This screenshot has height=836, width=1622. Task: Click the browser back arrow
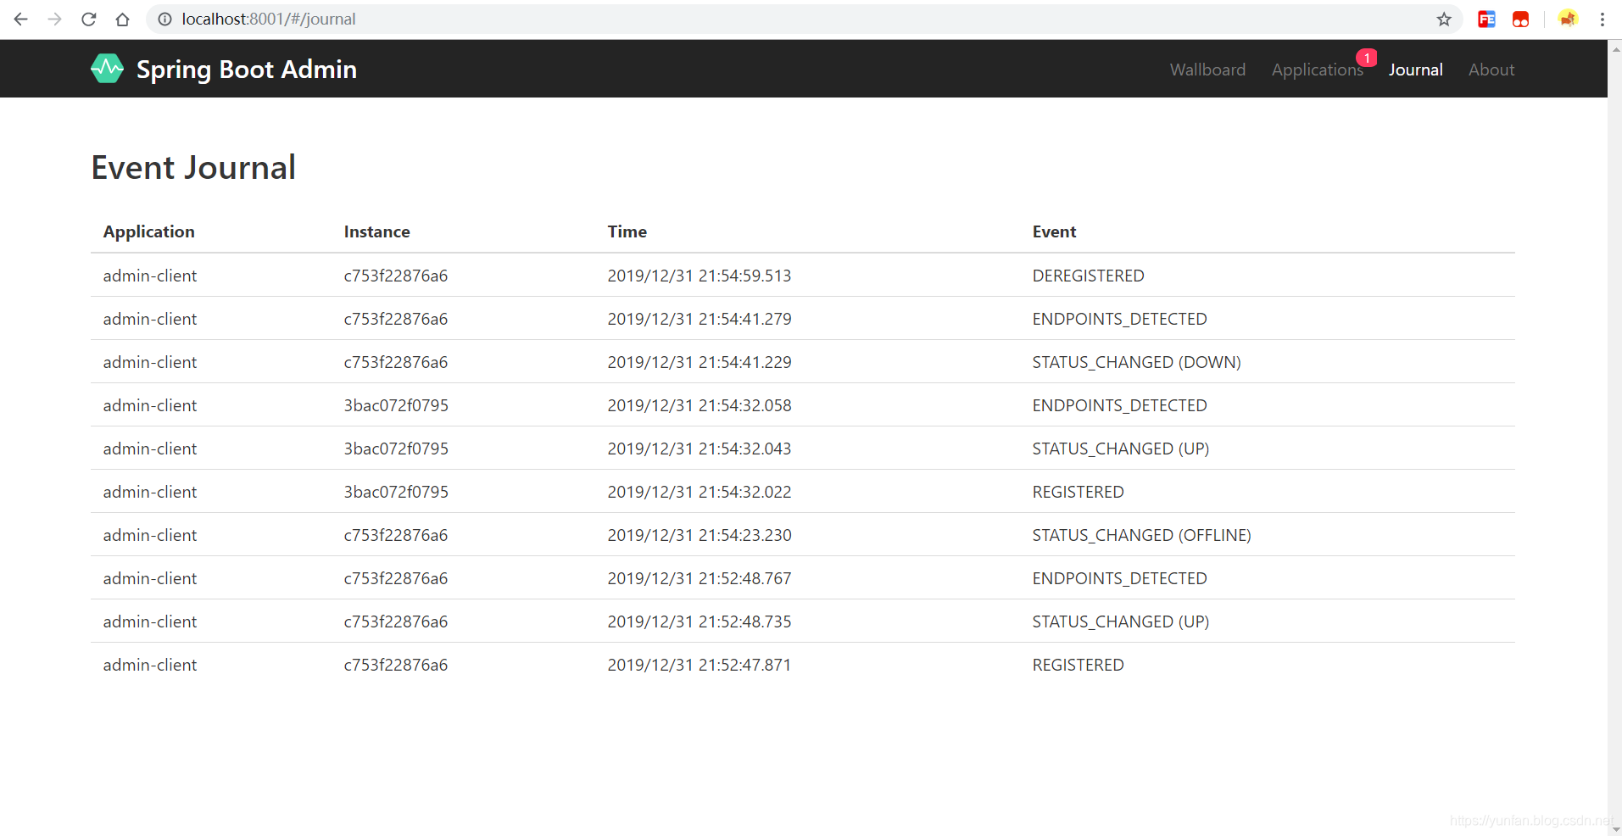pos(21,20)
